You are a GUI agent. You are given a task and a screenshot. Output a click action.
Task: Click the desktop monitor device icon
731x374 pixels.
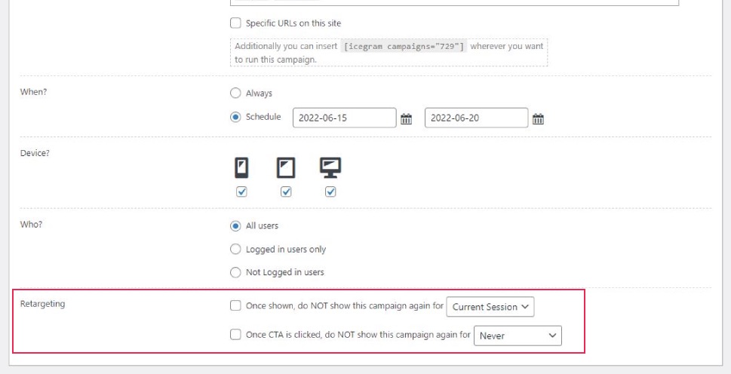(x=330, y=167)
